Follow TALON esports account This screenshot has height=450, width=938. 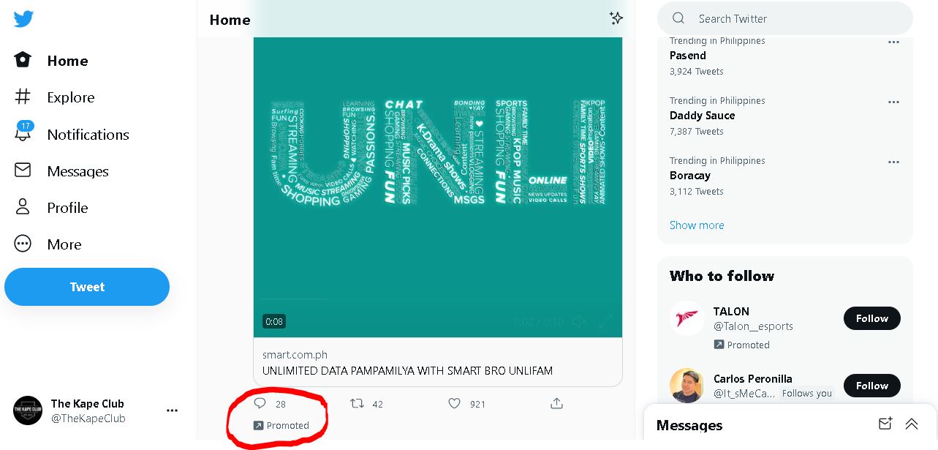click(871, 318)
